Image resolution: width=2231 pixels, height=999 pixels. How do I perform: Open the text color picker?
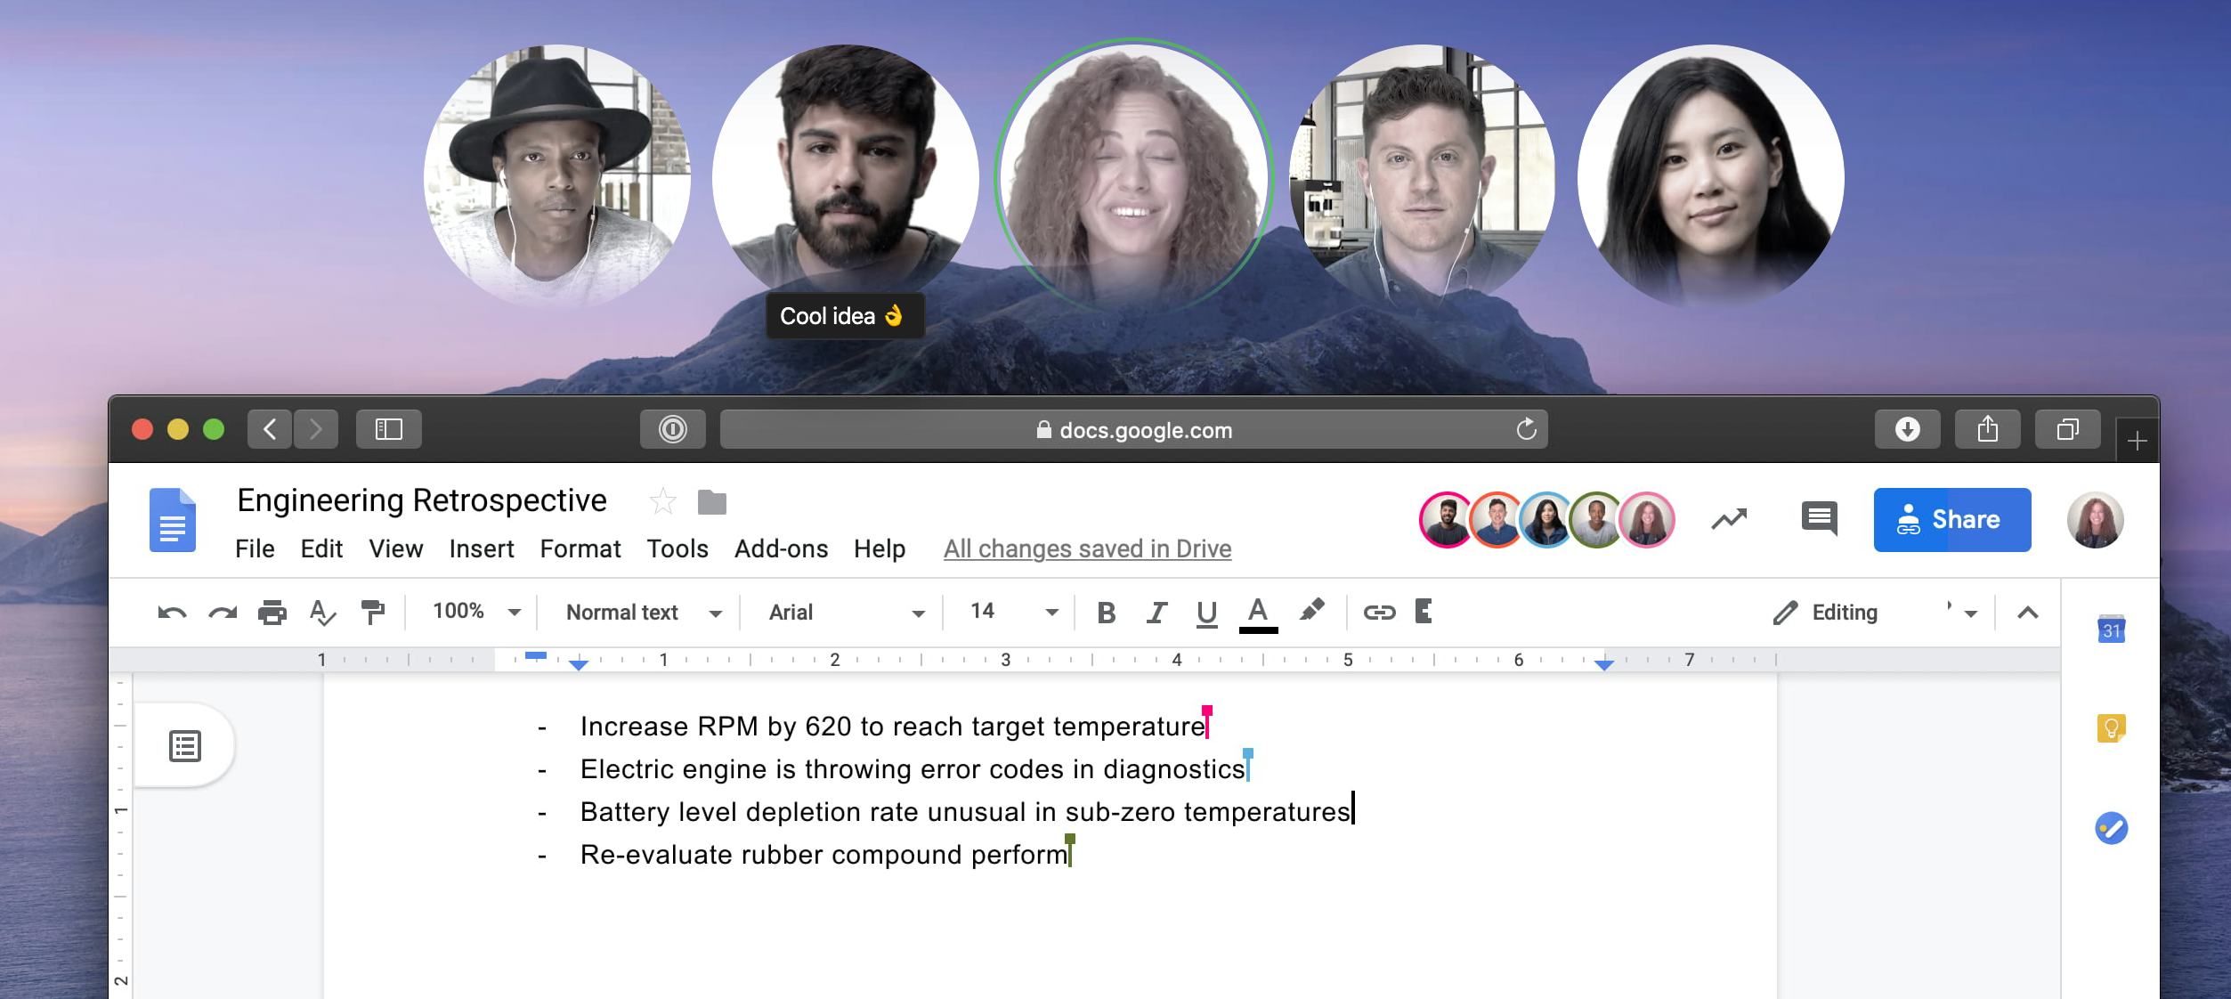pos(1256,612)
